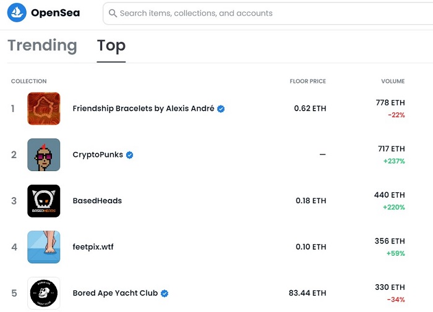Click the OpenSea logo icon
433x312 pixels.
click(16, 12)
